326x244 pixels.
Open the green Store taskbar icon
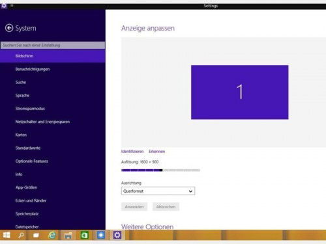84,235
